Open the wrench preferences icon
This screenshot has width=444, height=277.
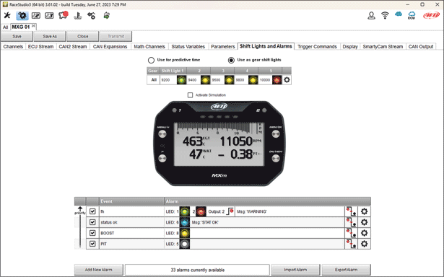(7, 15)
